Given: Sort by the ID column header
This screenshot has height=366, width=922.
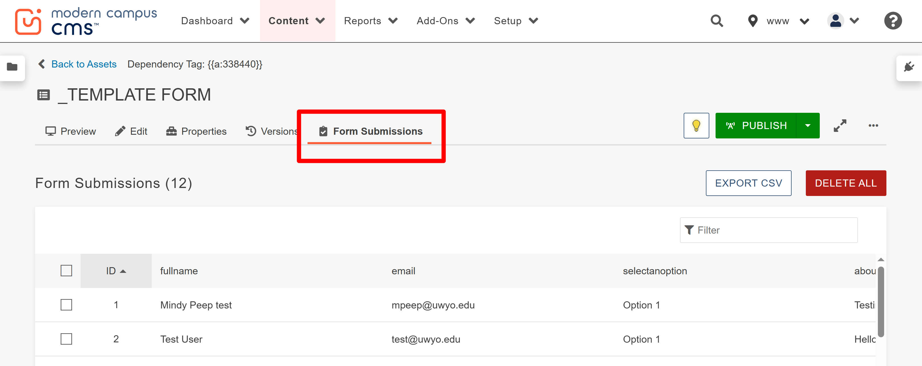Looking at the screenshot, I should tap(116, 271).
